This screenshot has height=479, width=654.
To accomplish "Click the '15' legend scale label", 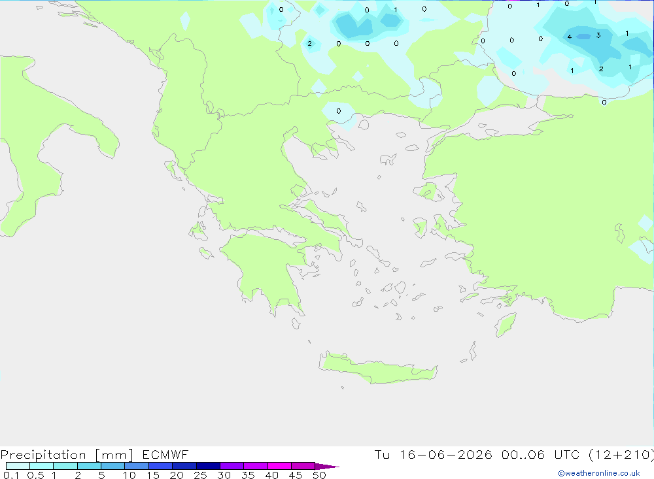I will 152,475.
